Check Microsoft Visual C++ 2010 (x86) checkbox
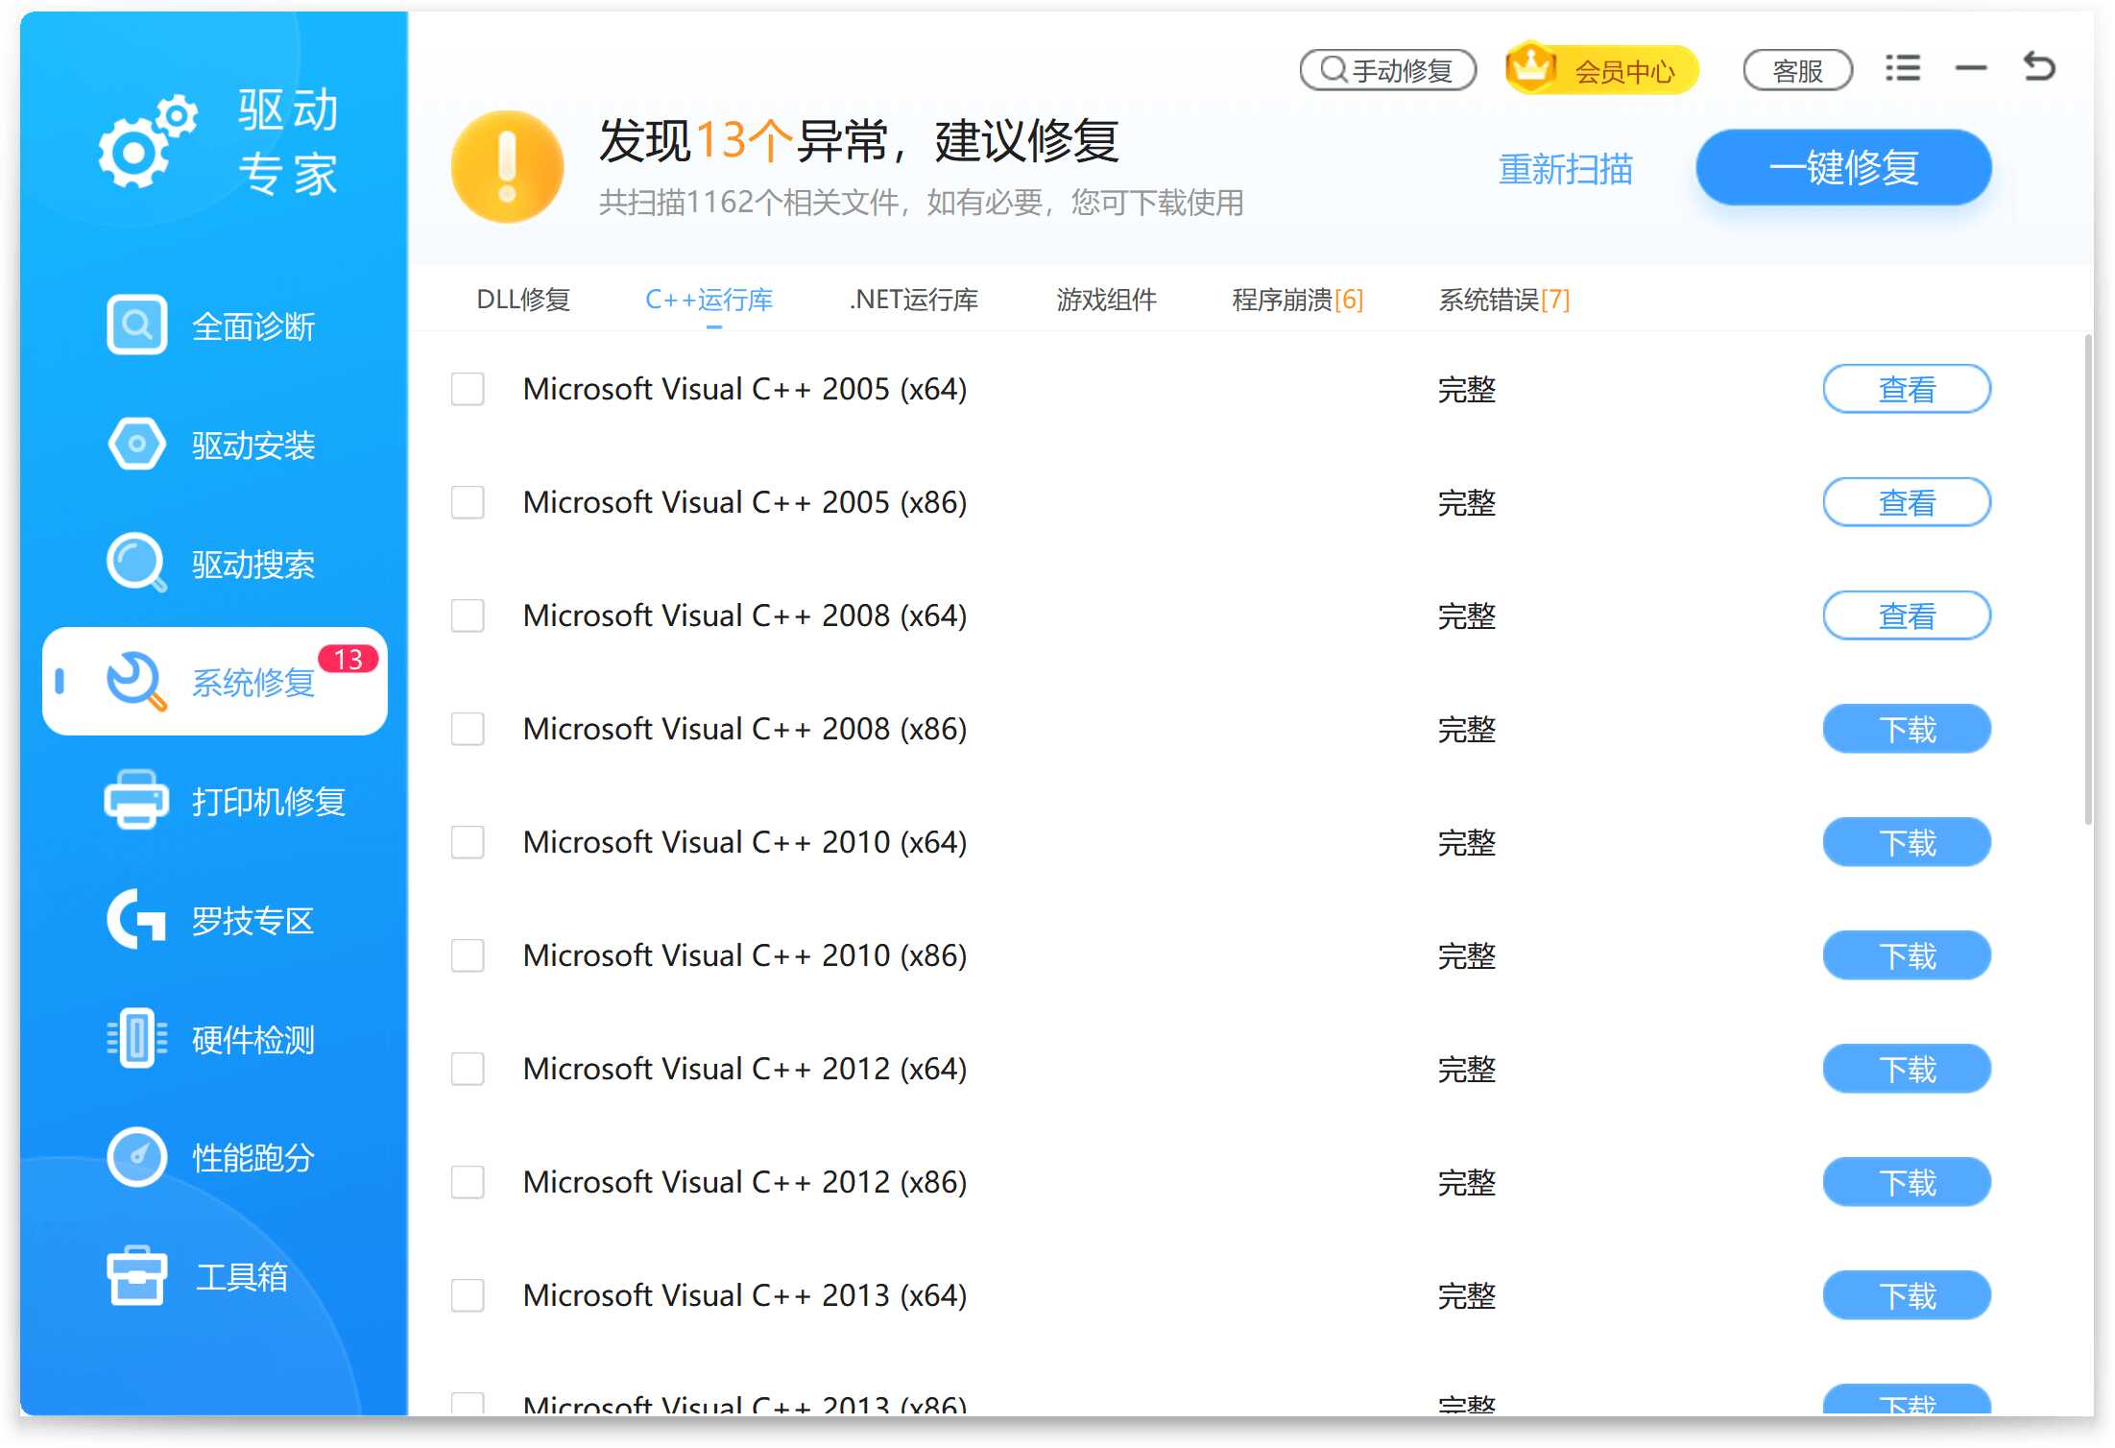This screenshot has width=2115, height=1448. (x=468, y=955)
